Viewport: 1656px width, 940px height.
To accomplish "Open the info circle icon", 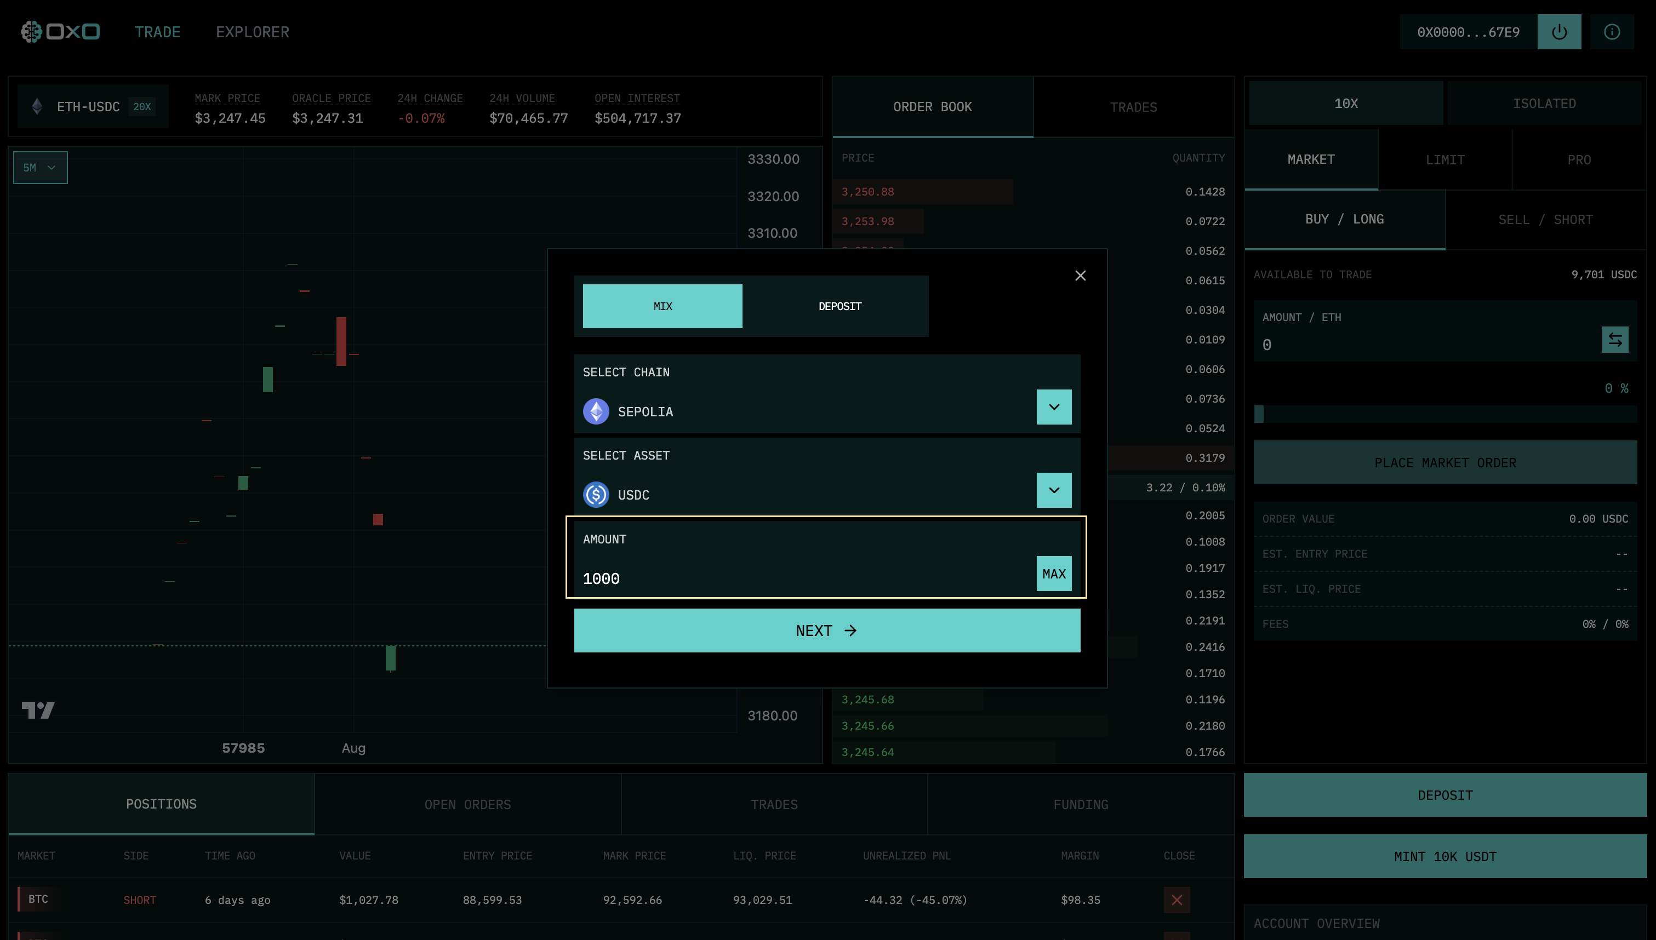I will tap(1612, 32).
